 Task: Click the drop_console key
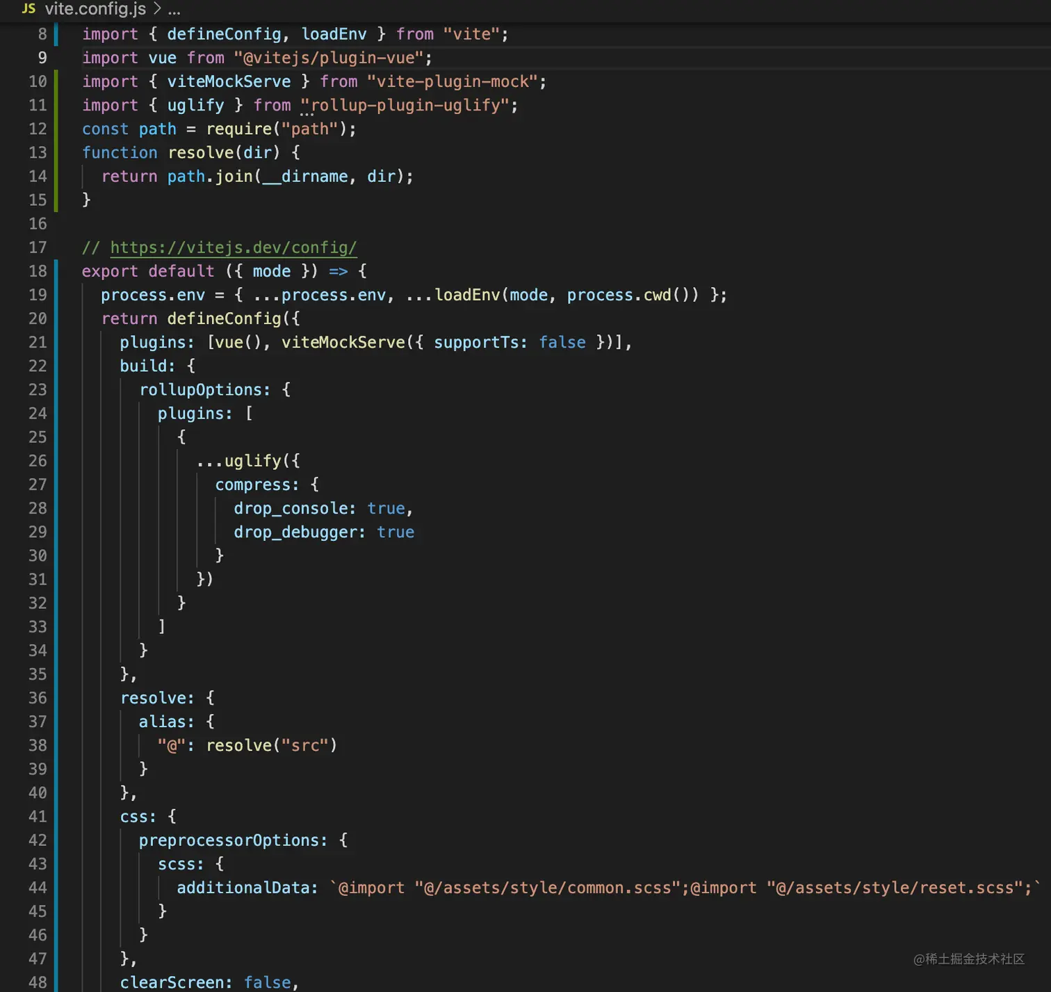tap(291, 508)
